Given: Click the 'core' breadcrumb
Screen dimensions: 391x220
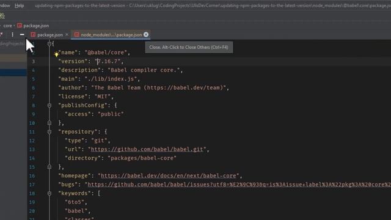Looking at the screenshot, I should click(7, 26).
